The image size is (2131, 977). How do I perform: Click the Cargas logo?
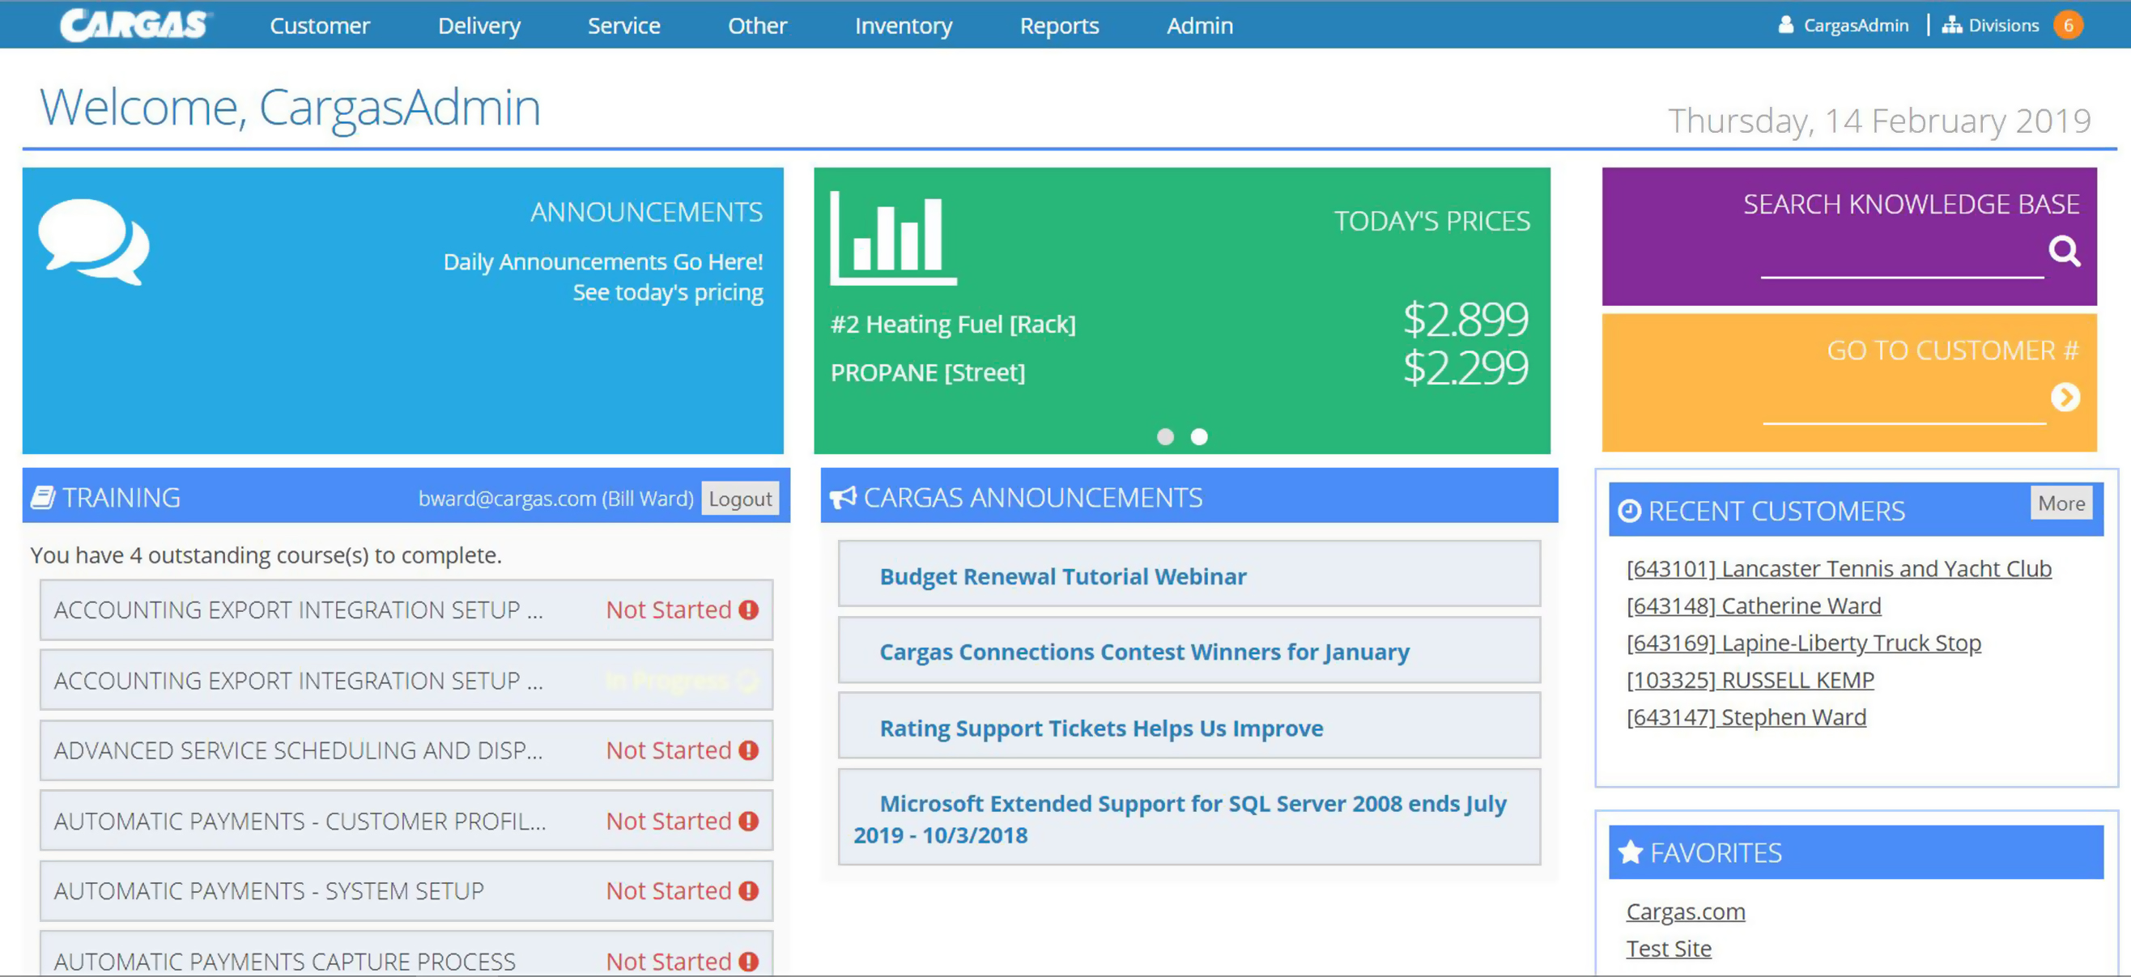pos(133,23)
